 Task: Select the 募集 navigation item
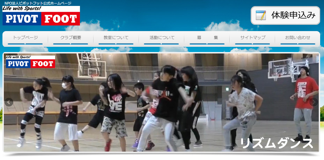coord(207,39)
